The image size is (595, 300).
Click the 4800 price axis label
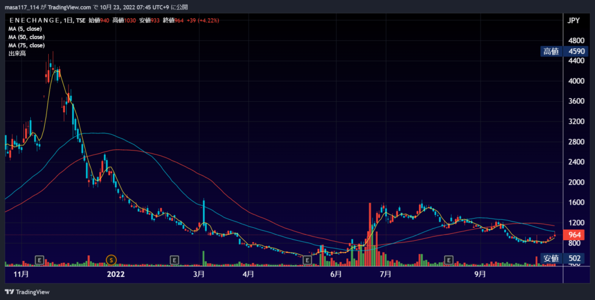[x=576, y=41]
